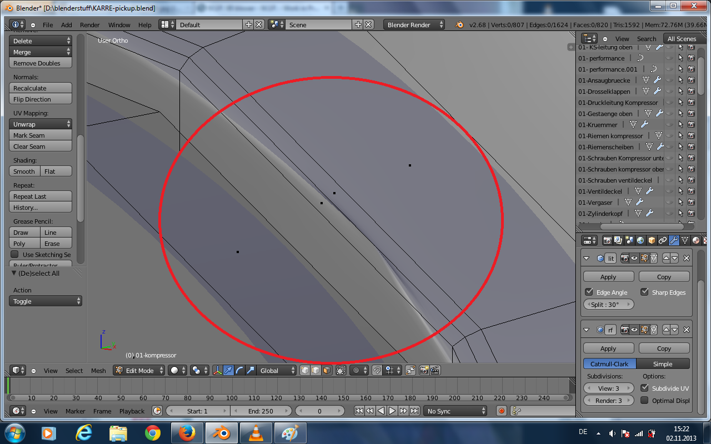Remove the 'rf' modifier with its X
The image size is (711, 444).
[687, 330]
